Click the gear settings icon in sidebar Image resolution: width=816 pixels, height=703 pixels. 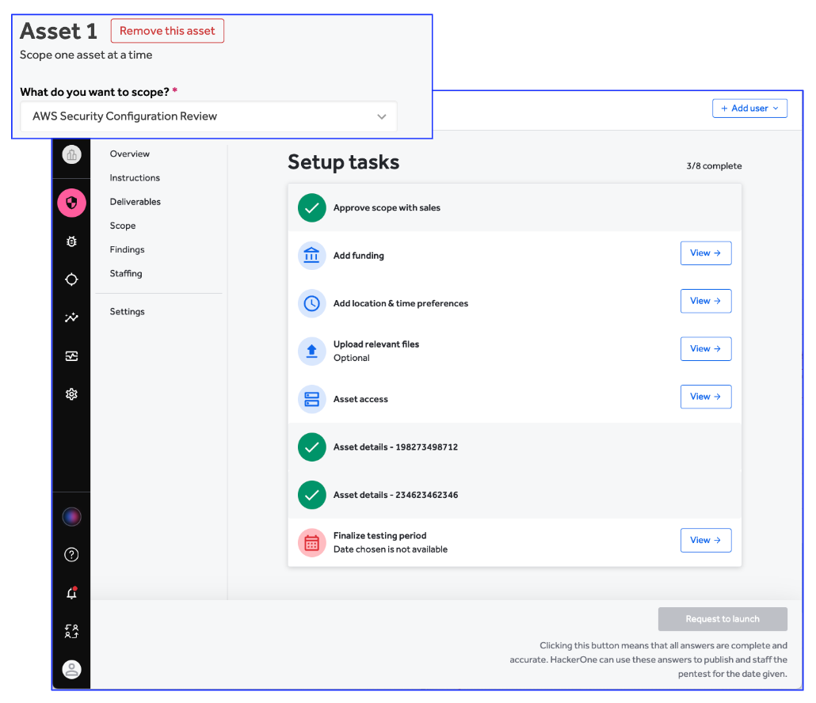(x=71, y=393)
